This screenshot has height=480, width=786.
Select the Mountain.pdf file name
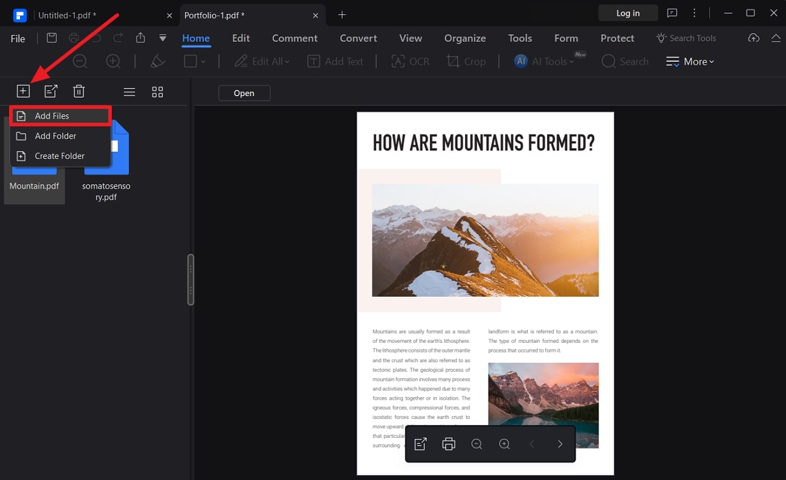tap(34, 186)
